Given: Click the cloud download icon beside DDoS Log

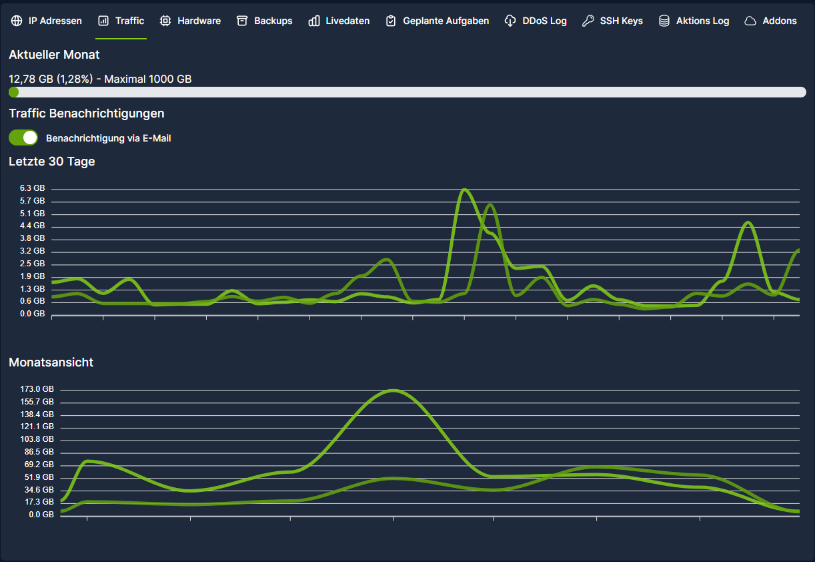Looking at the screenshot, I should coord(510,21).
